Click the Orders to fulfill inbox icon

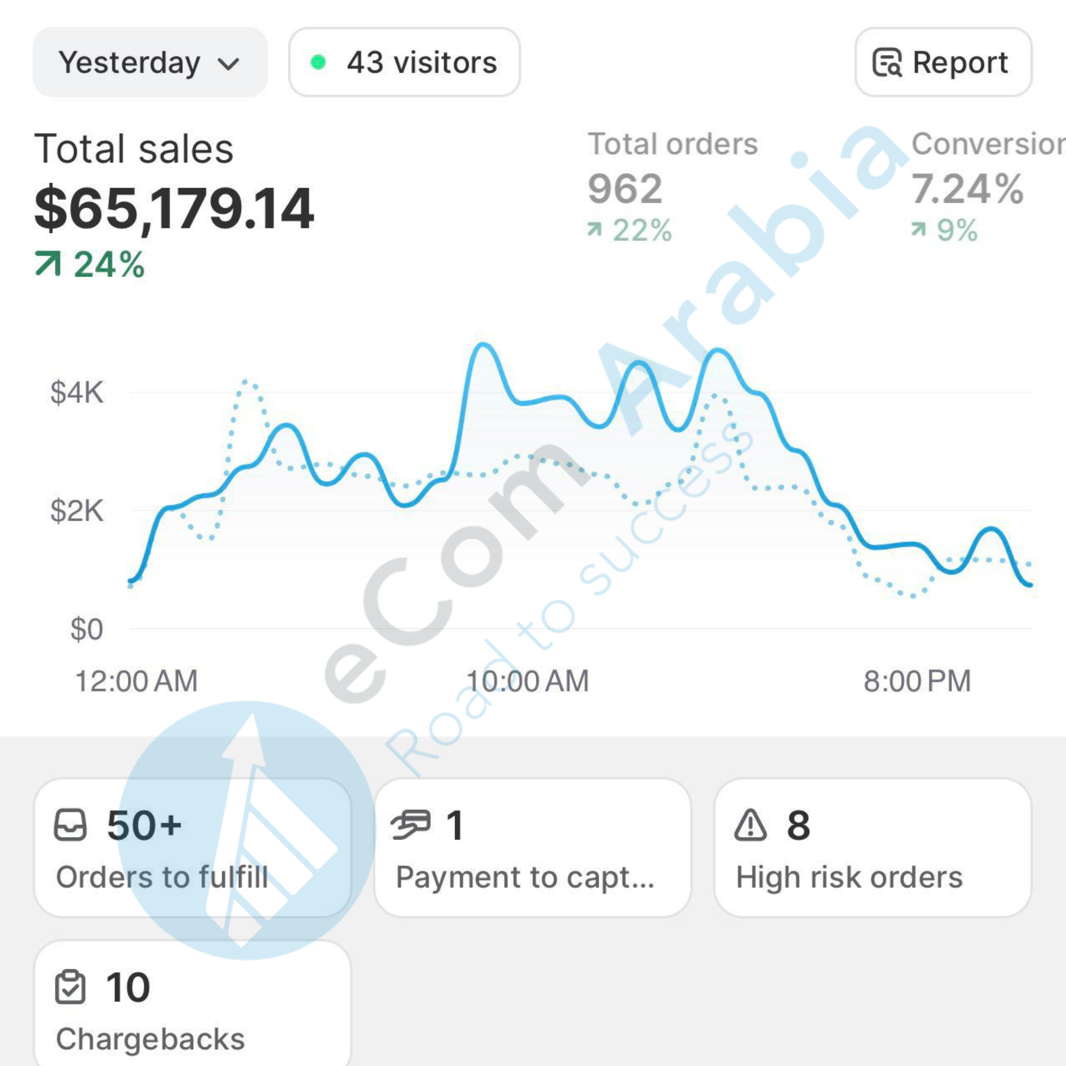point(71,825)
